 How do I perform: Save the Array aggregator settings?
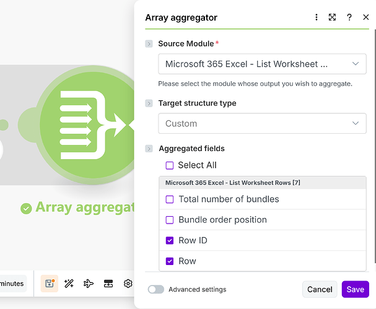coord(355,289)
